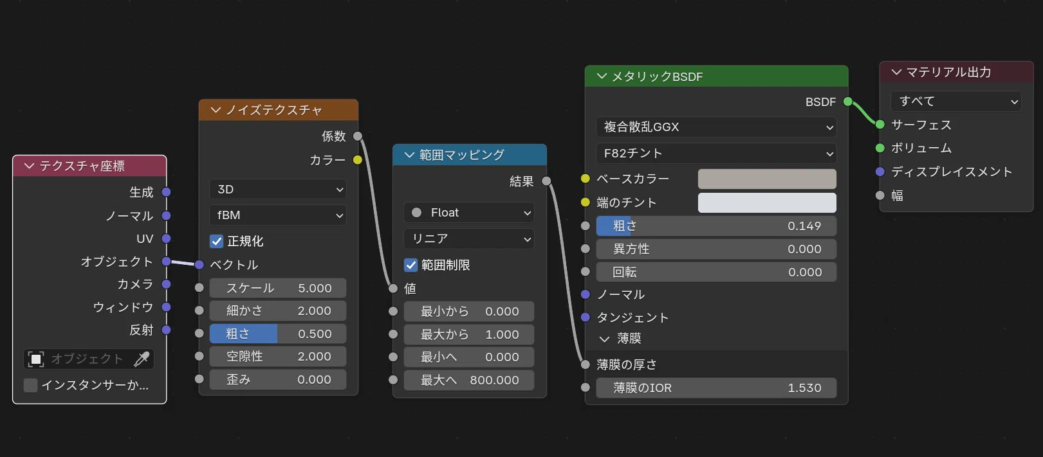Viewport: 1043px width, 457px height.
Task: Click the 最大から 1.000 field
Action: point(469,334)
